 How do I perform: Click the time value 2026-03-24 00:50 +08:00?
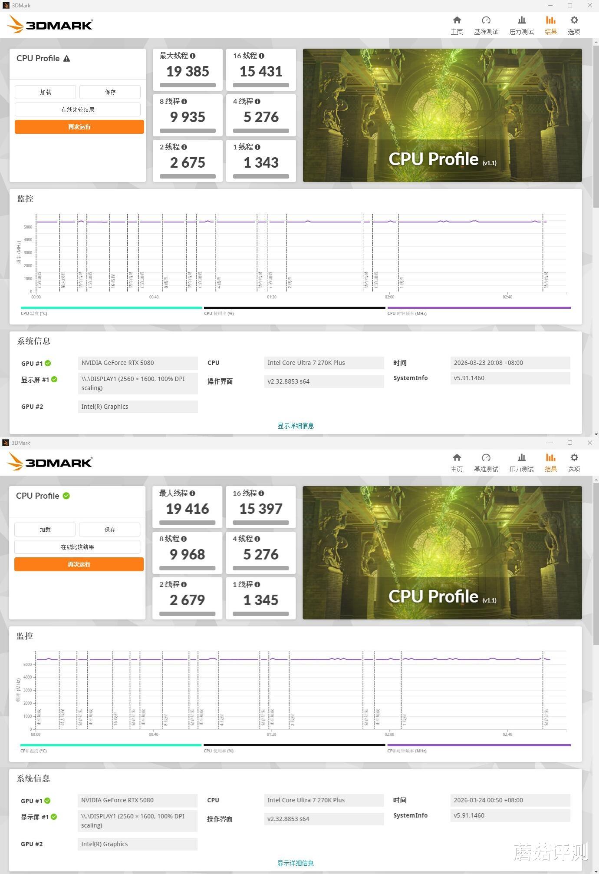point(510,800)
